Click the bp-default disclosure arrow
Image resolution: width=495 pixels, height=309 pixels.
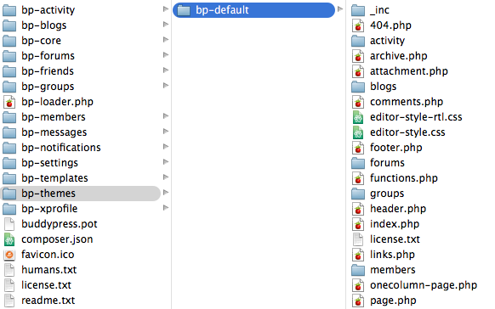tap(340, 9)
